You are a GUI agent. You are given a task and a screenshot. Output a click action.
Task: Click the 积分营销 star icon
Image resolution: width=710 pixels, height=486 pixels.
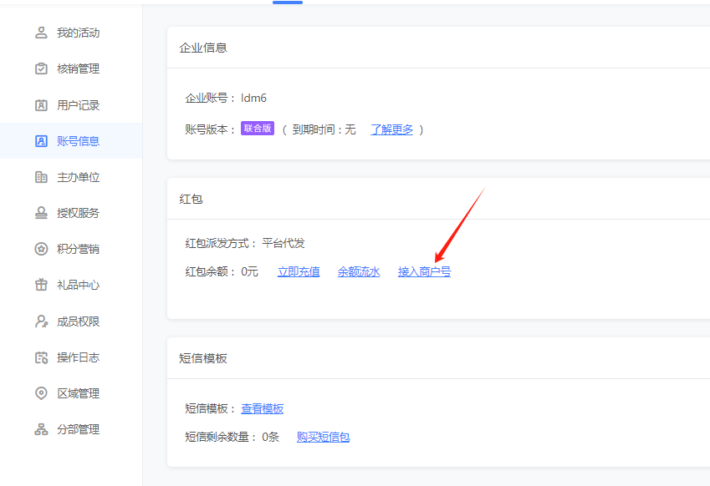tap(41, 249)
